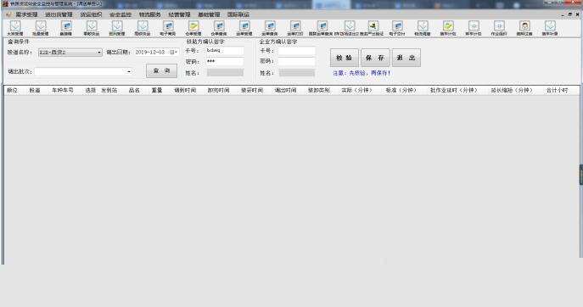Click the 校验 button
Image resolution: width=583 pixels, height=307 pixels.
pos(345,58)
